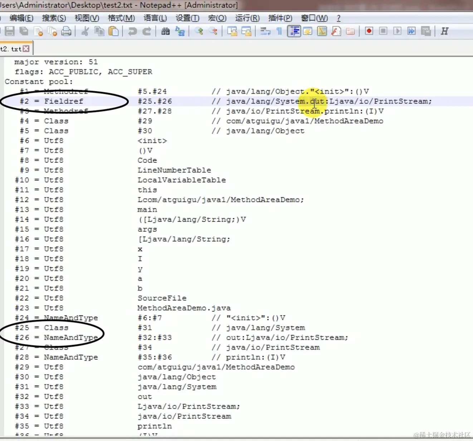
Task: Start macro recording with red dot icon
Action: (x=369, y=31)
